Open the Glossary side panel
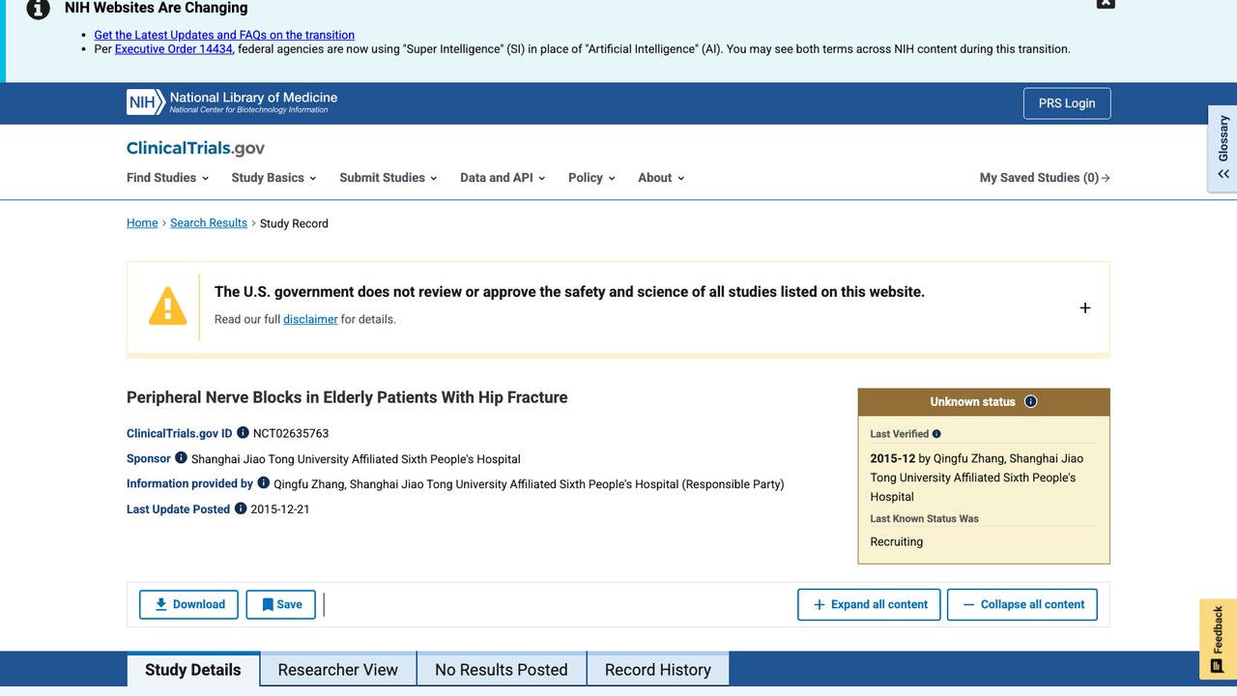Viewport: 1237px width, 696px height. pos(1223,148)
